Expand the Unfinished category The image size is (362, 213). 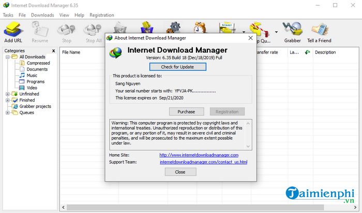pos(7,94)
